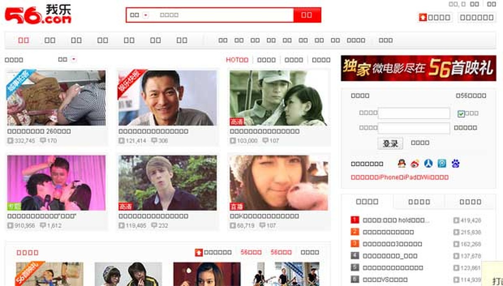
Task: Click the 登录 login button
Action: (390, 143)
